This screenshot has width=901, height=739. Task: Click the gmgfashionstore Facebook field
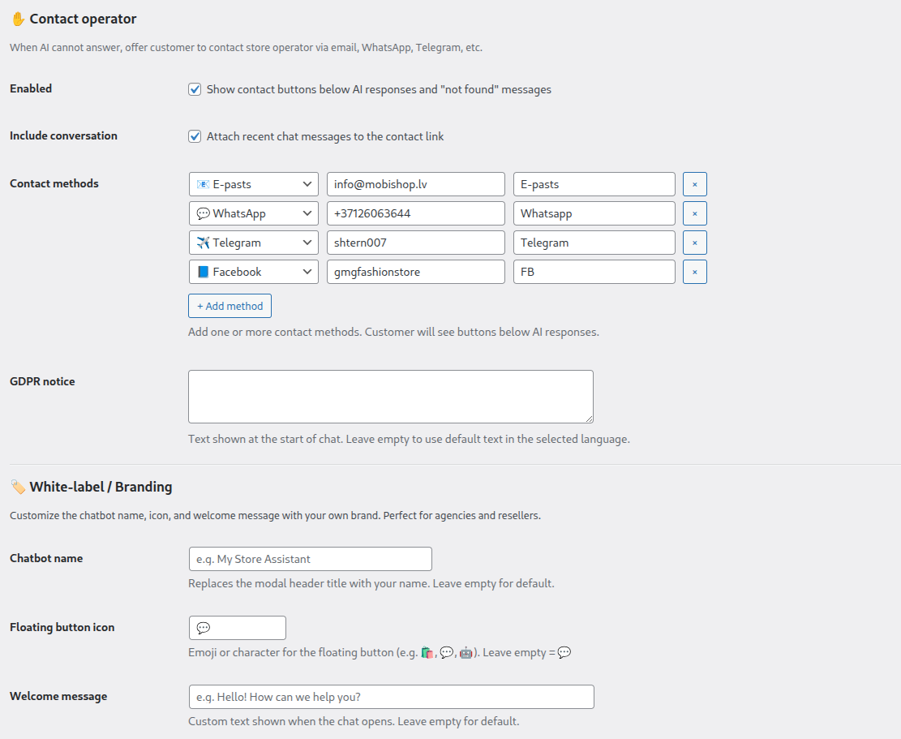[415, 273]
